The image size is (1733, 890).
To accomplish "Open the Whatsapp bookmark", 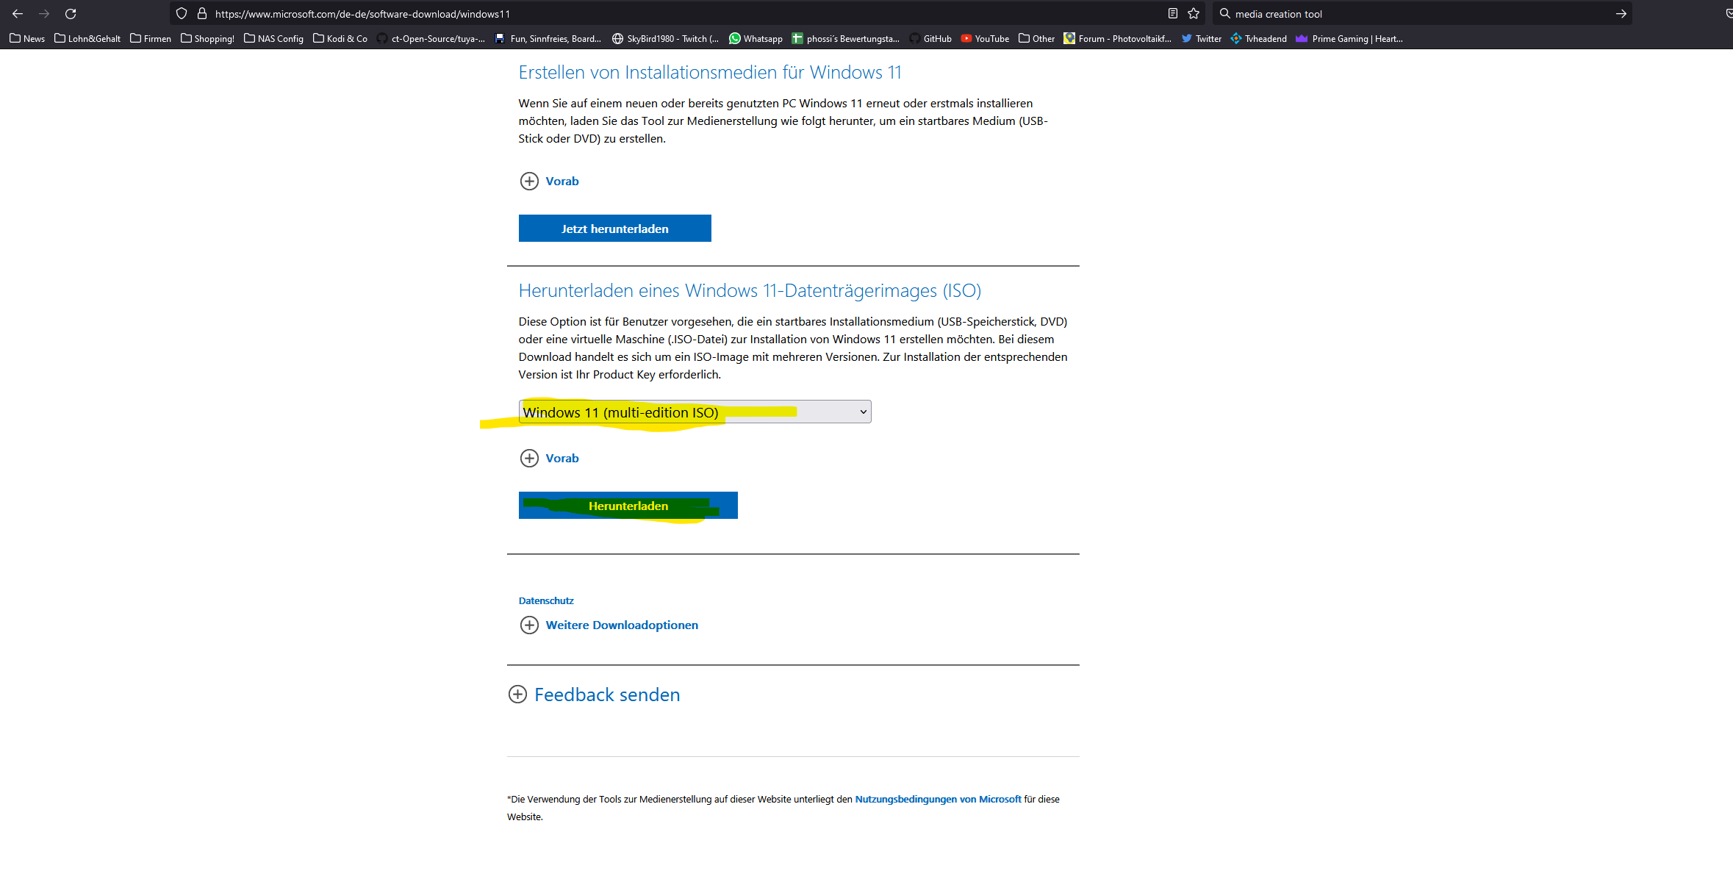I will [x=756, y=38].
